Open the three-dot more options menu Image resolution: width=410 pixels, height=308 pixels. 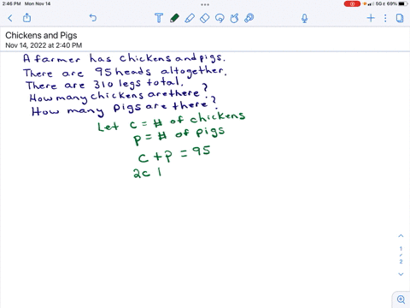(385, 18)
